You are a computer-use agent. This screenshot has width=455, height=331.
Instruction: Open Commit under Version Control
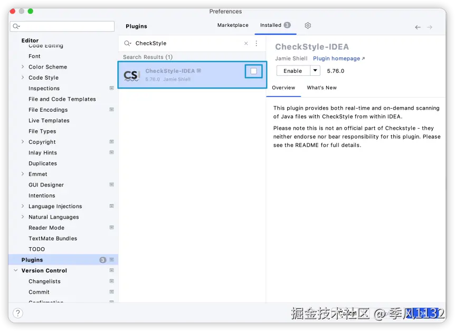coord(39,292)
